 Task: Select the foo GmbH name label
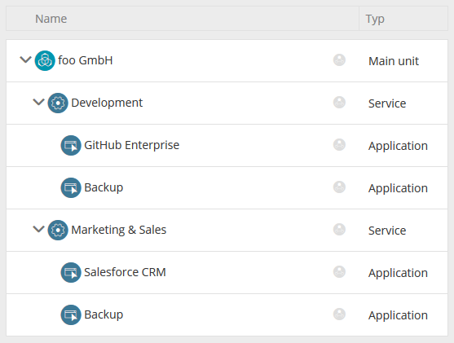coord(86,60)
